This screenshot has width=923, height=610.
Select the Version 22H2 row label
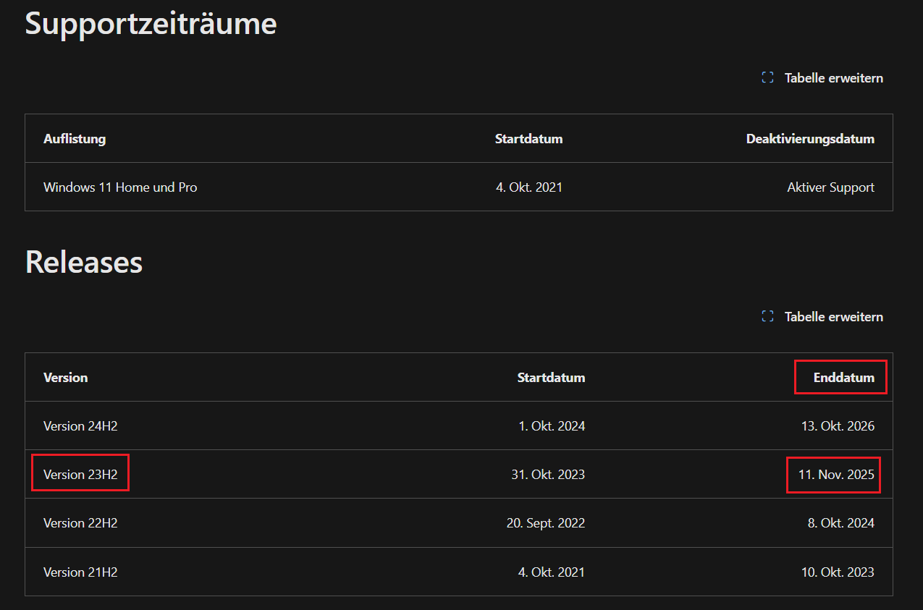80,523
